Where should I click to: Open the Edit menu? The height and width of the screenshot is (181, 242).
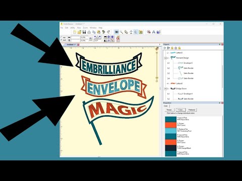[x=67, y=28]
